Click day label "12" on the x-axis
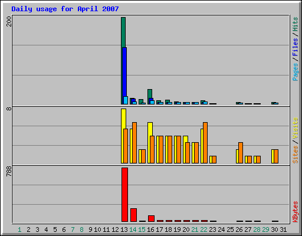The image size is (302, 236). point(115,230)
